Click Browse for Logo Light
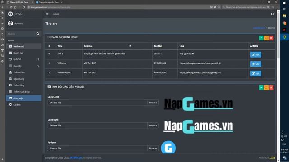This screenshot has width=289, height=162. coord(153,103)
